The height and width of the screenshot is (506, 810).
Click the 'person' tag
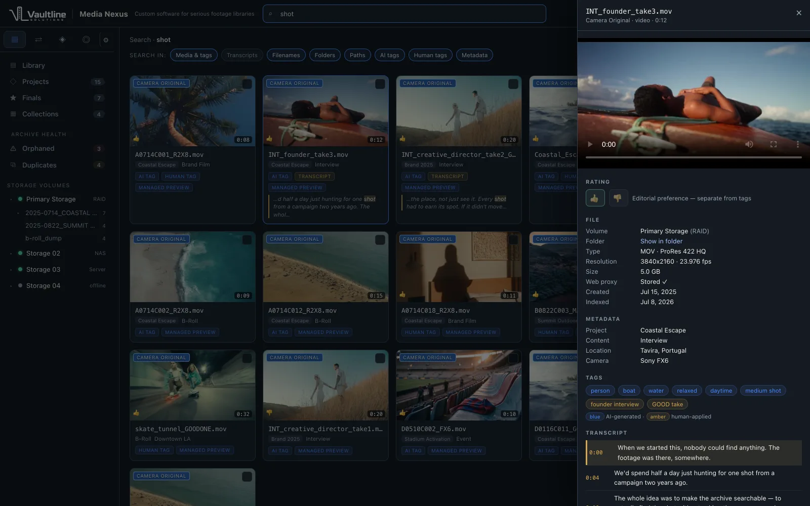coord(600,391)
